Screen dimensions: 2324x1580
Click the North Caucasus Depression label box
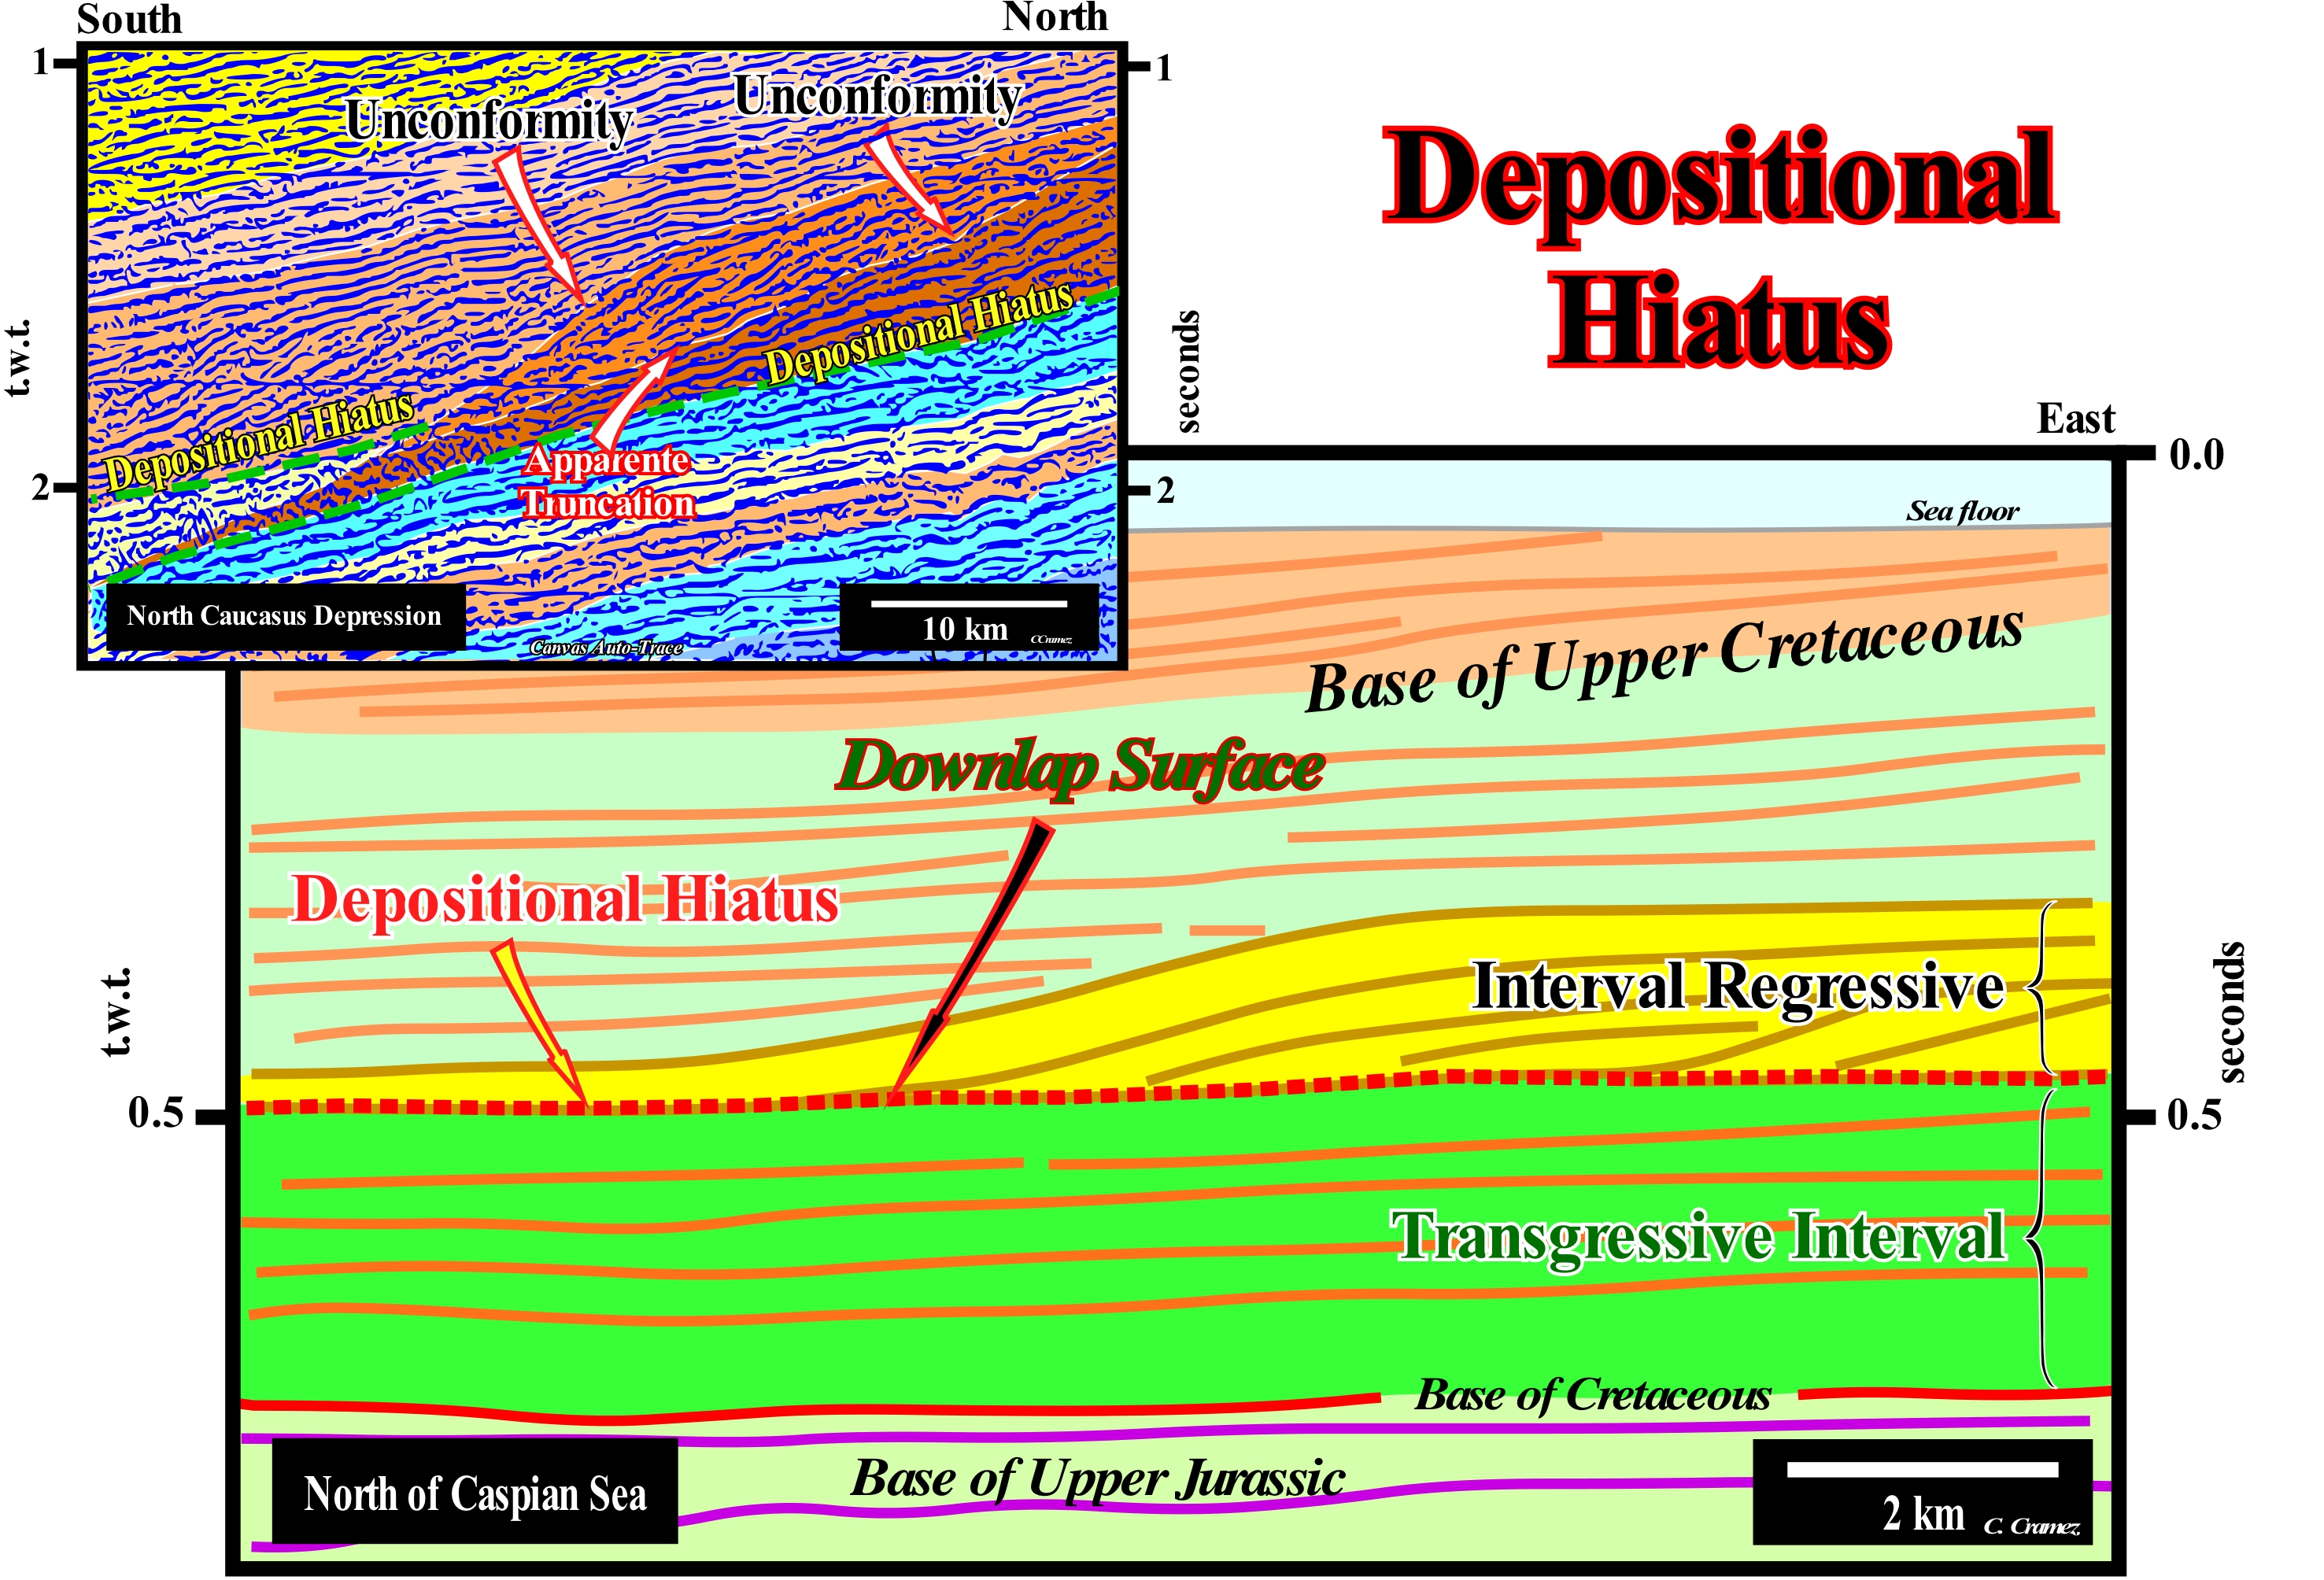pos(285,616)
